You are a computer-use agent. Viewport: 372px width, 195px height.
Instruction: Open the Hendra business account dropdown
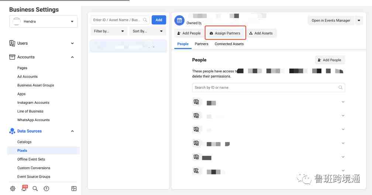(44, 21)
